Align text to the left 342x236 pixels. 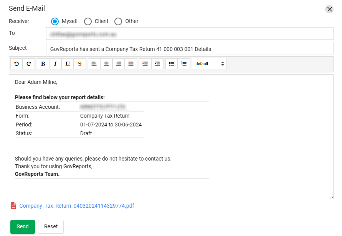(94, 64)
